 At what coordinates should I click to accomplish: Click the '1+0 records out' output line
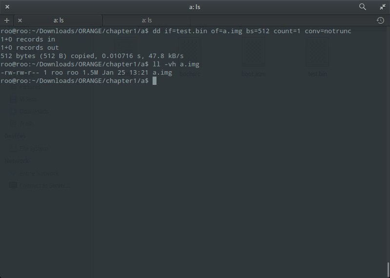[x=30, y=48]
